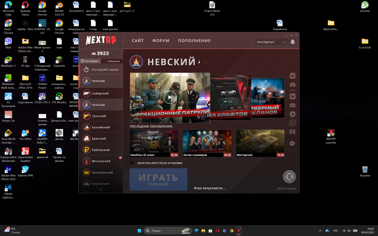This screenshot has width=378, height=236.
Task: Play the Фракционные патрули video
Action: coord(170,98)
